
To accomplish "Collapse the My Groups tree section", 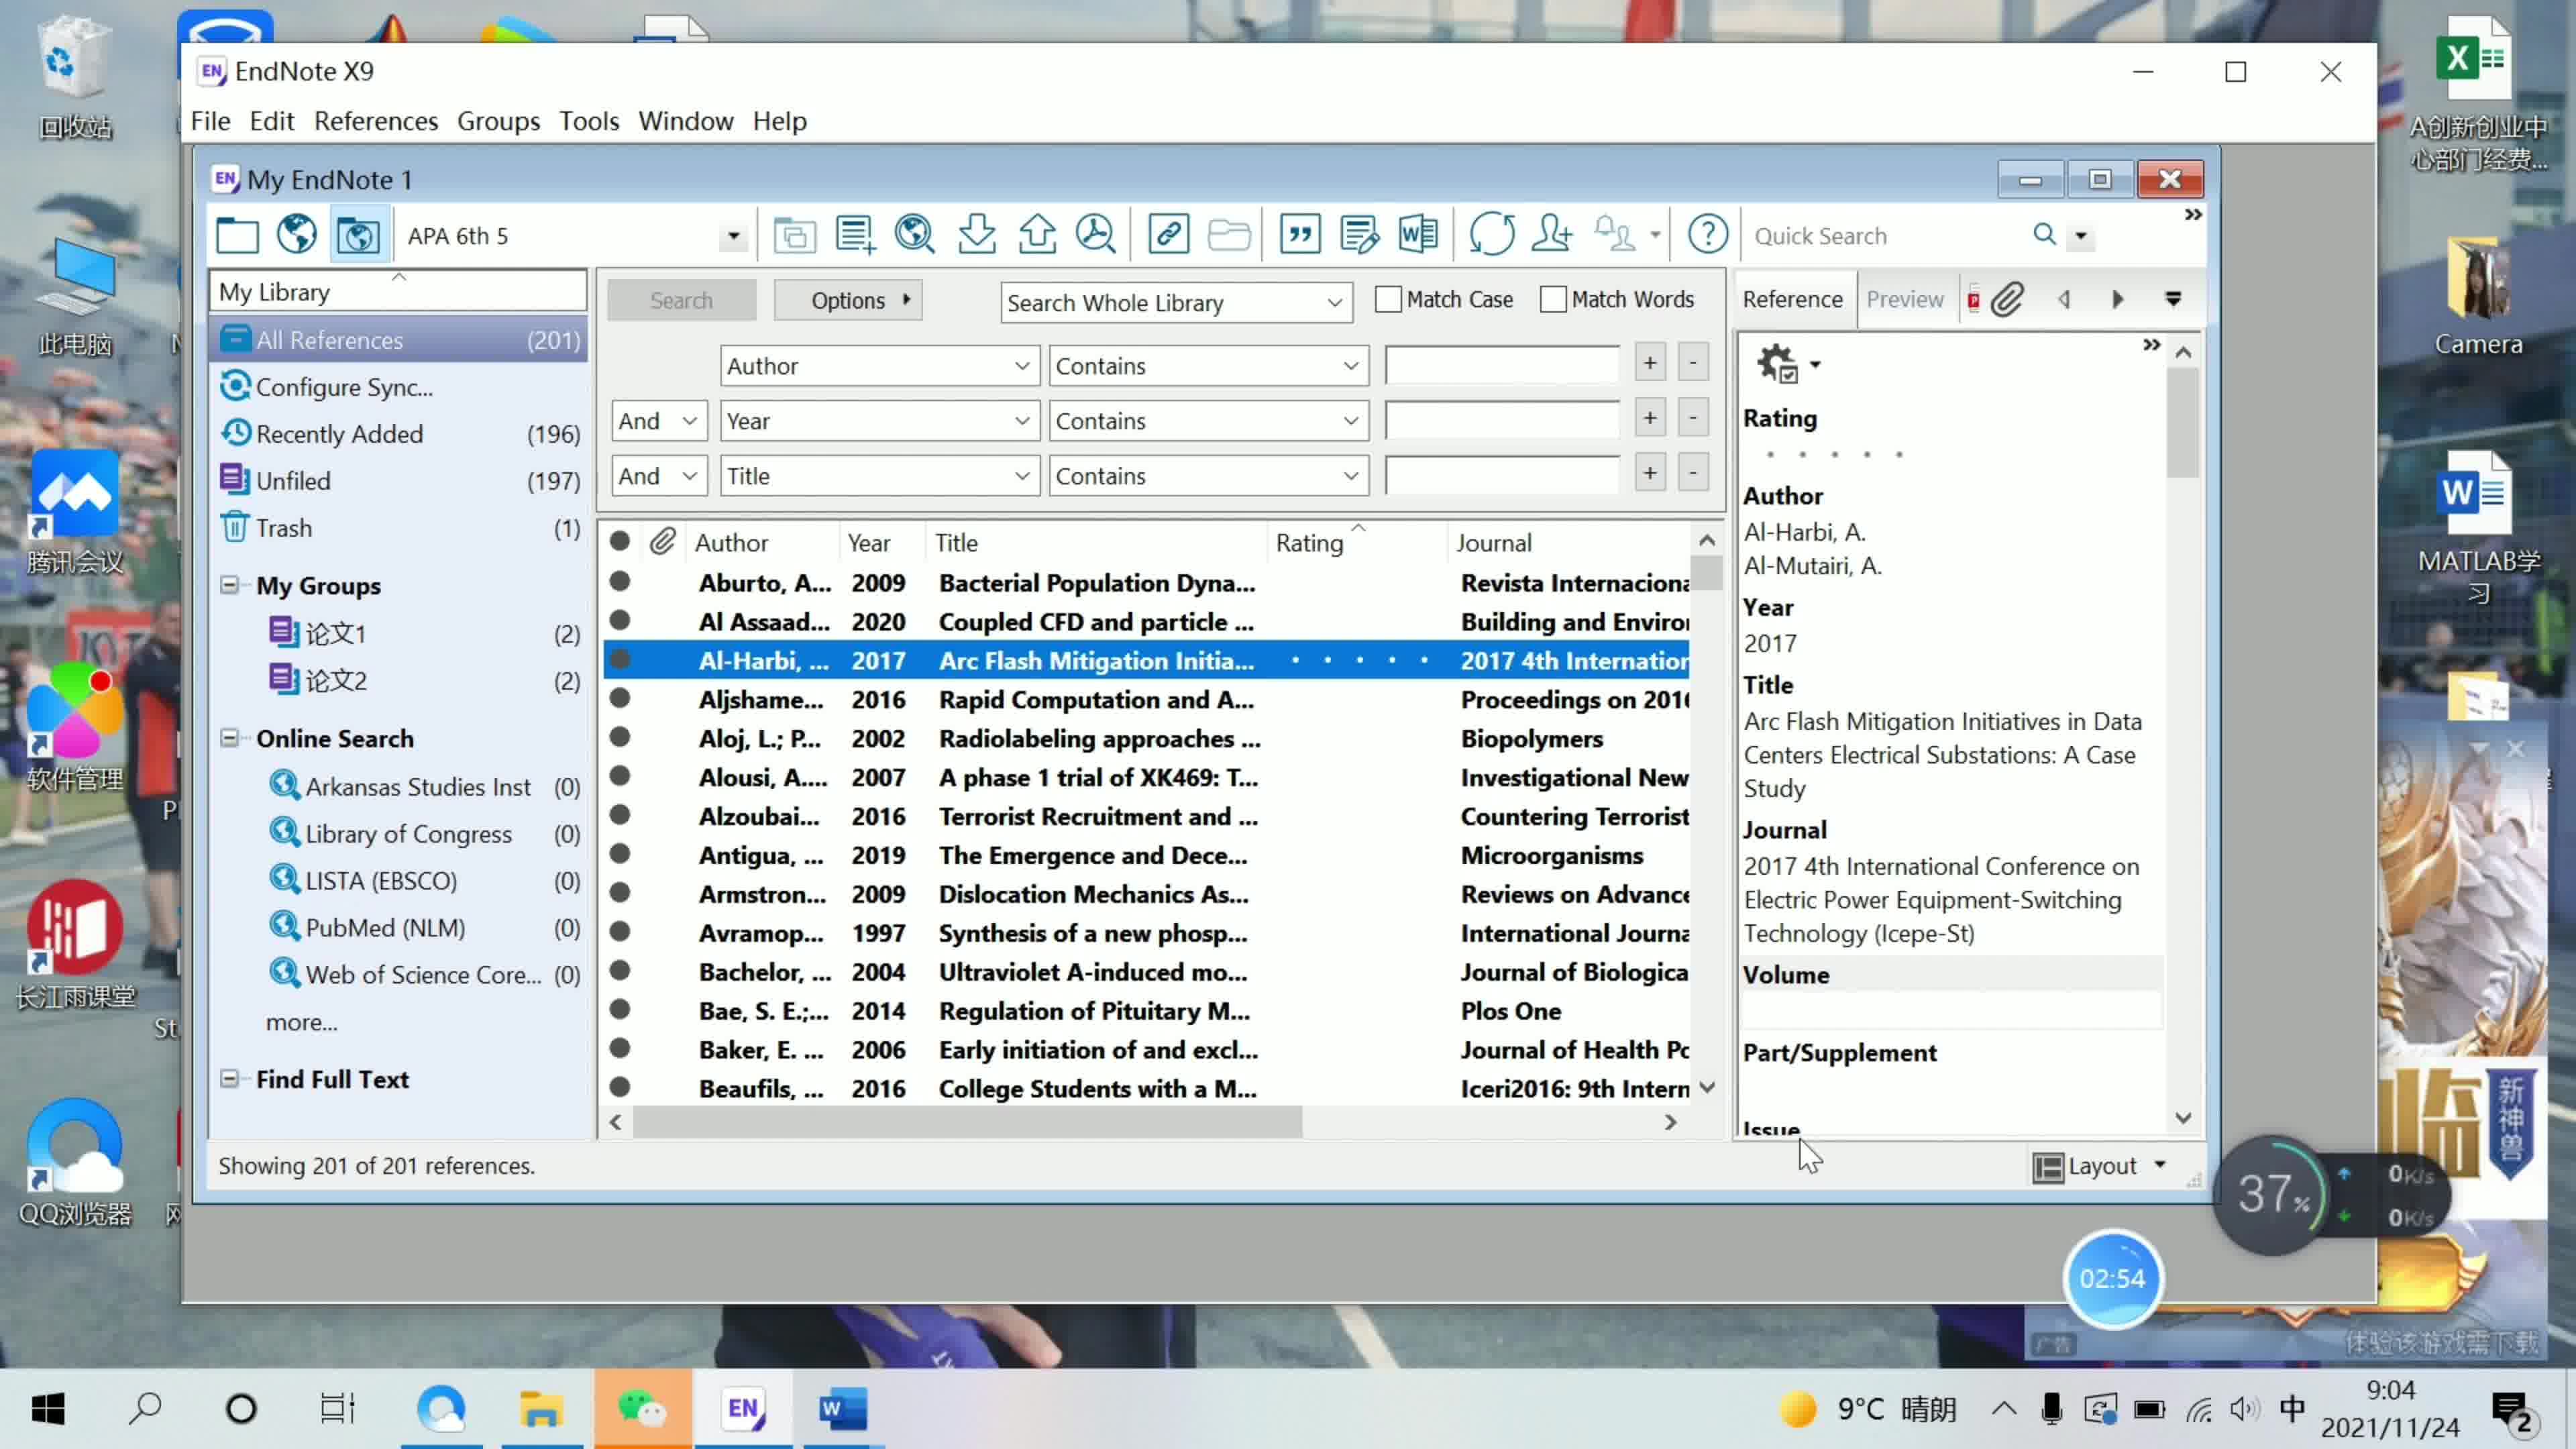I will tap(230, 585).
